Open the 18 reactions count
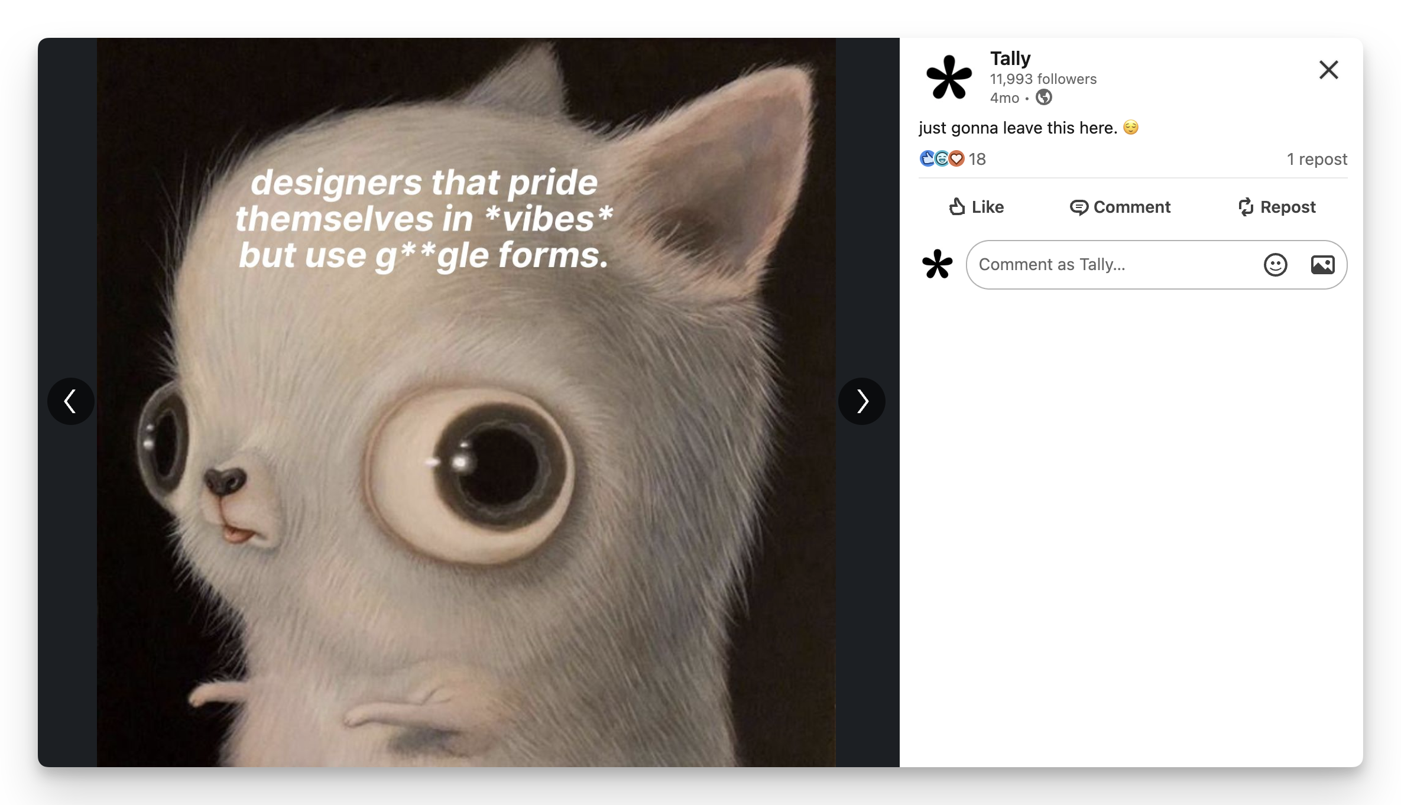Screen dimensions: 1401x805 (x=977, y=159)
